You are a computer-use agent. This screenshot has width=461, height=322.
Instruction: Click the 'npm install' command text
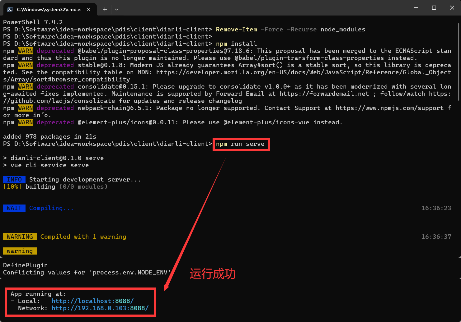(236, 44)
